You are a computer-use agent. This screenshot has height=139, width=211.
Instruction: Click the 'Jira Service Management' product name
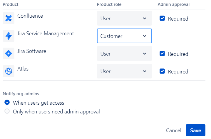[46, 34]
